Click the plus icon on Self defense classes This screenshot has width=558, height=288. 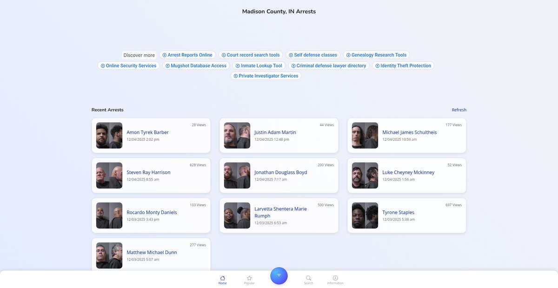(291, 55)
